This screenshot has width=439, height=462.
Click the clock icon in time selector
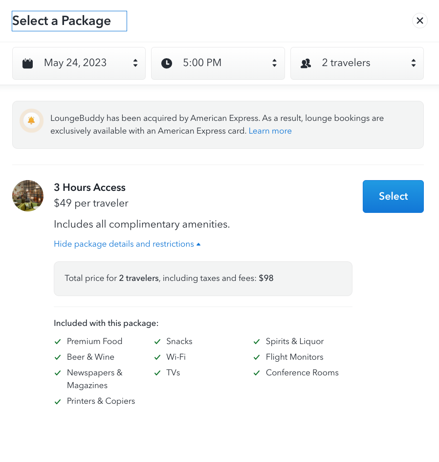coord(167,63)
